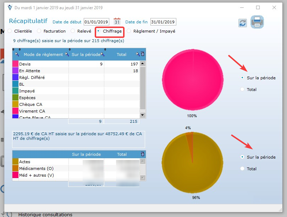Select the Facturation radio option

point(39,31)
